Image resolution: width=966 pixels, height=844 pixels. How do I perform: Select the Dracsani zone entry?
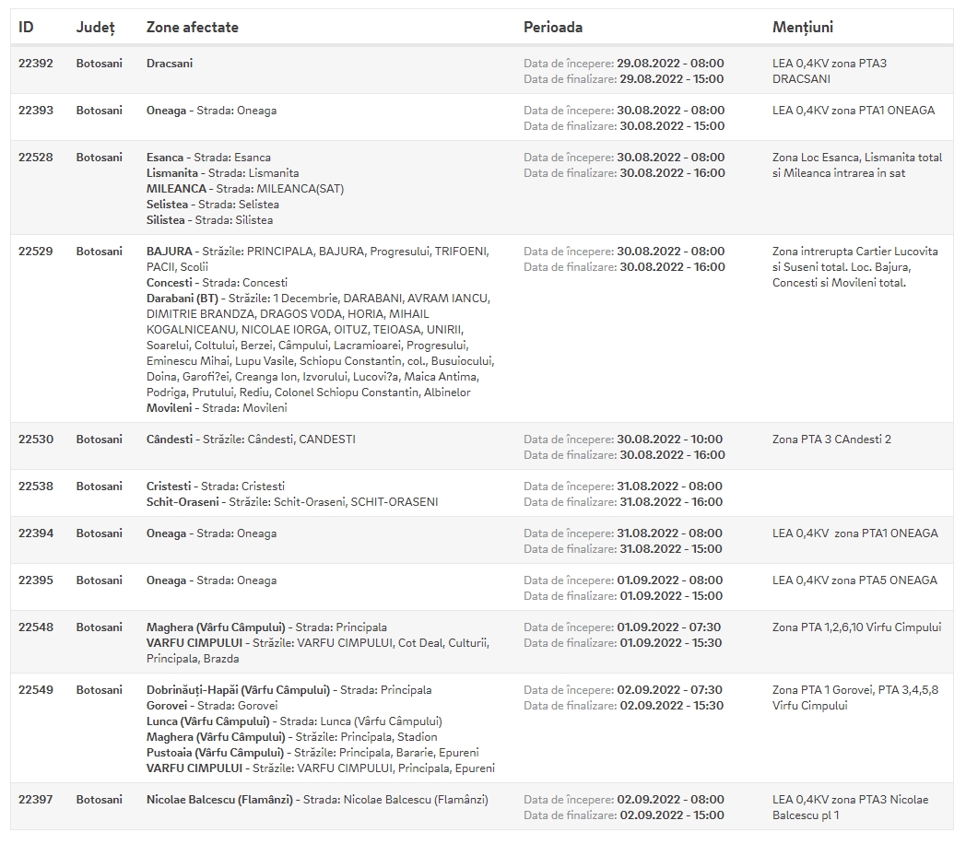[170, 64]
